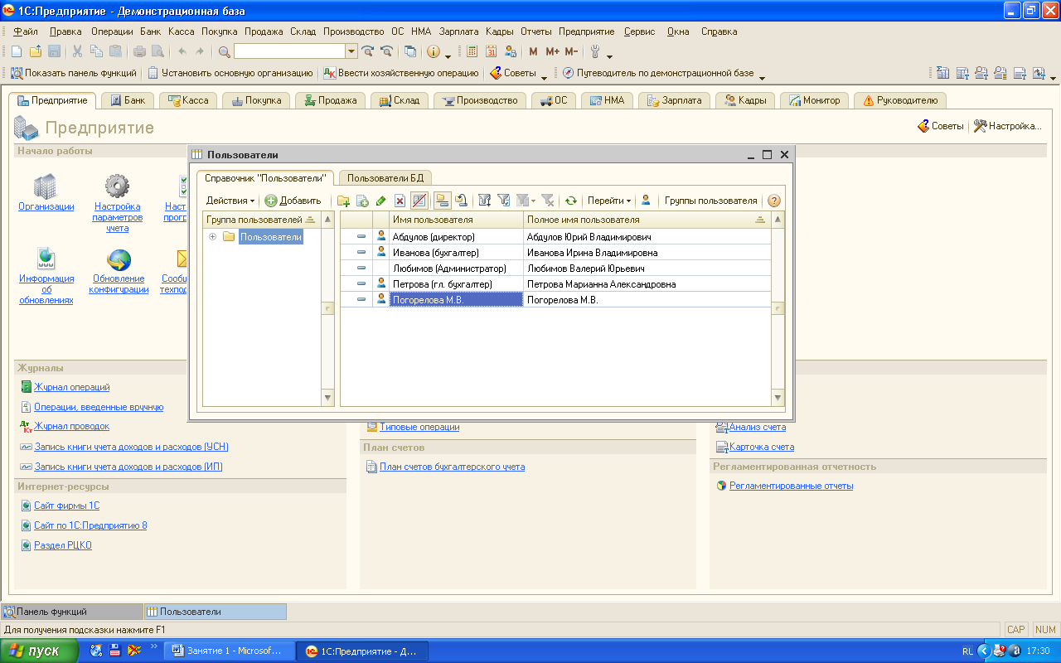Open the Журнал операций link

tap(71, 387)
